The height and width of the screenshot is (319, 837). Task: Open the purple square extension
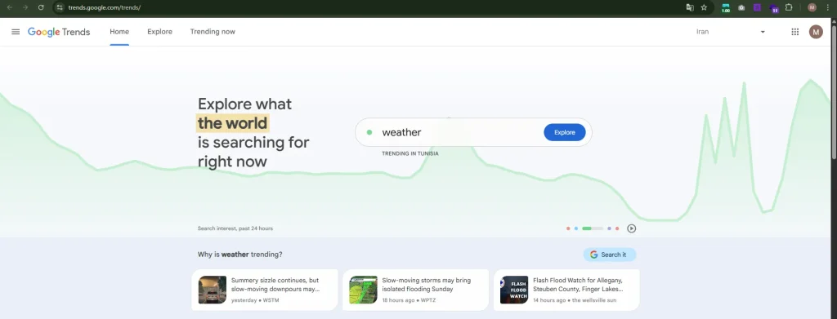(757, 7)
